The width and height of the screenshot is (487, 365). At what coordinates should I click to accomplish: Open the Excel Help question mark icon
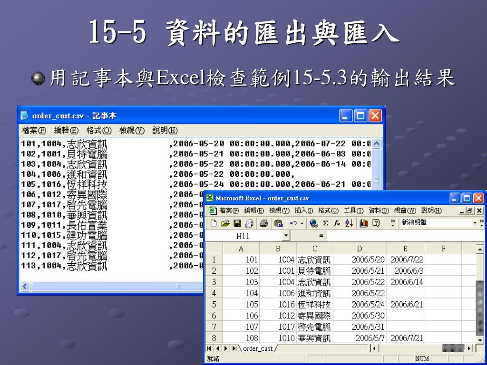[x=376, y=223]
